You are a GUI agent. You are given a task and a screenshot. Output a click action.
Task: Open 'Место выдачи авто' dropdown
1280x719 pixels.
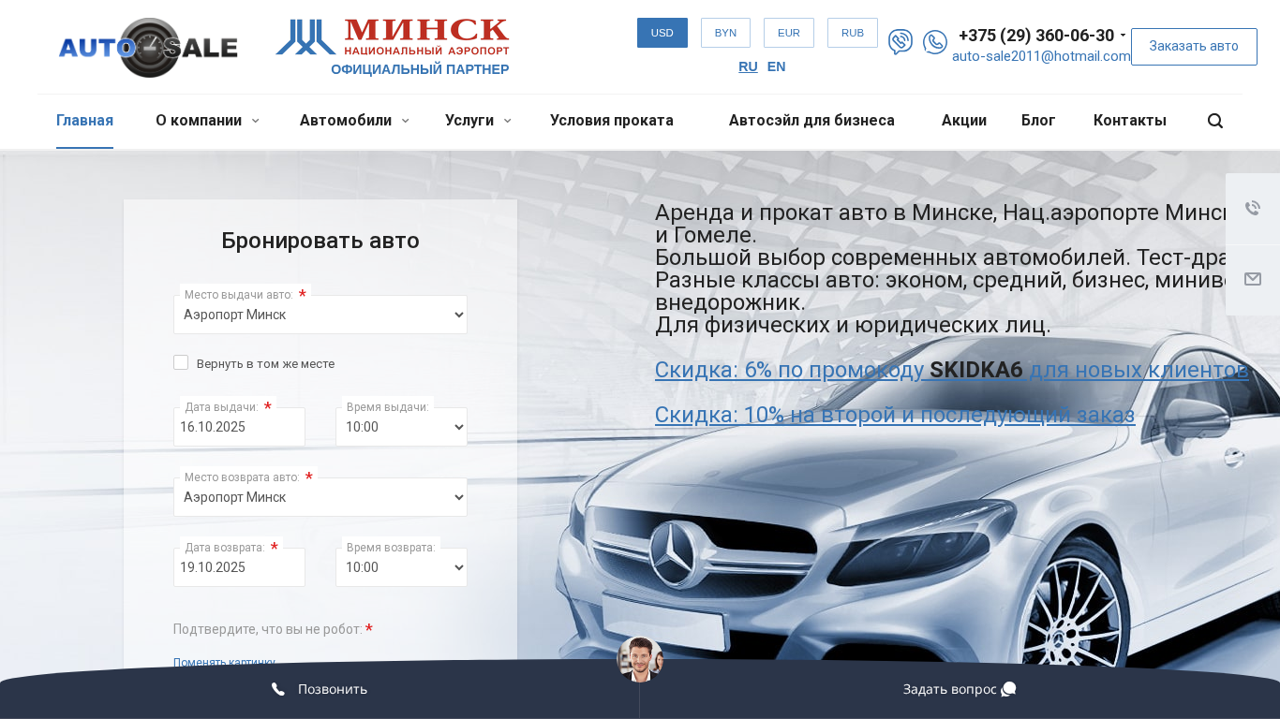[x=320, y=315]
